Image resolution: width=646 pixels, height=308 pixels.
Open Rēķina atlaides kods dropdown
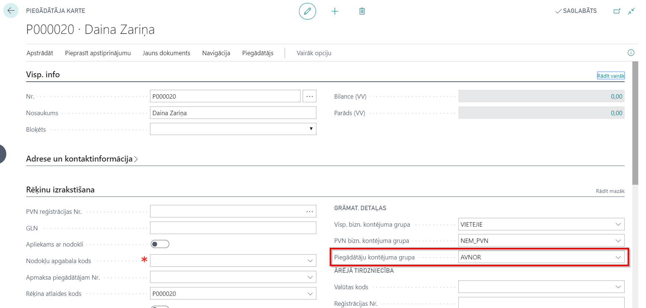pyautogui.click(x=310, y=294)
